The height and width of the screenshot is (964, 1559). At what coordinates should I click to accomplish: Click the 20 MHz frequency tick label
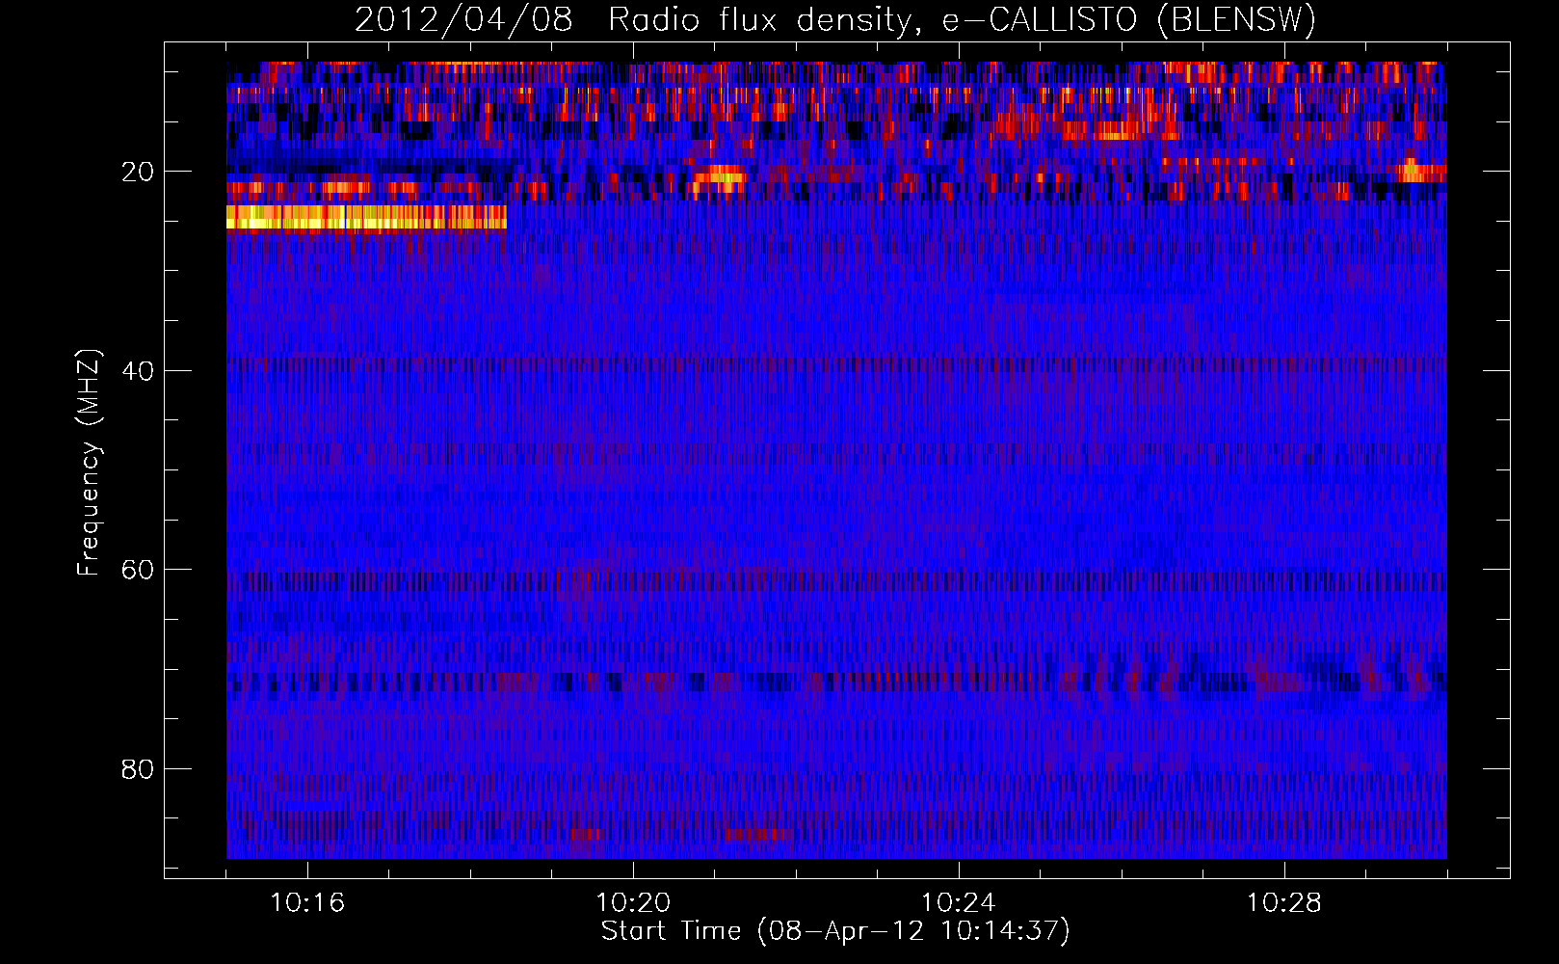click(138, 172)
